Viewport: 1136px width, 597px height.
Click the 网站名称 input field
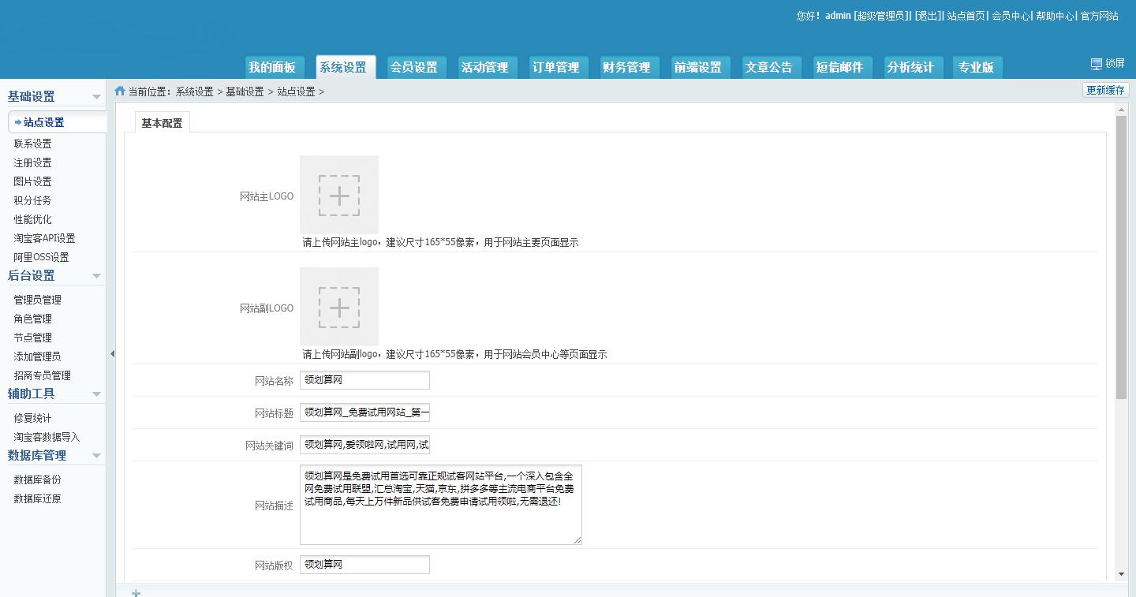click(364, 380)
